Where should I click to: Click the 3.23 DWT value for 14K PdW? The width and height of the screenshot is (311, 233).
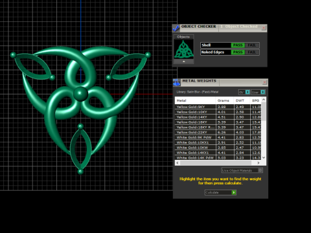pyautogui.click(x=240, y=158)
